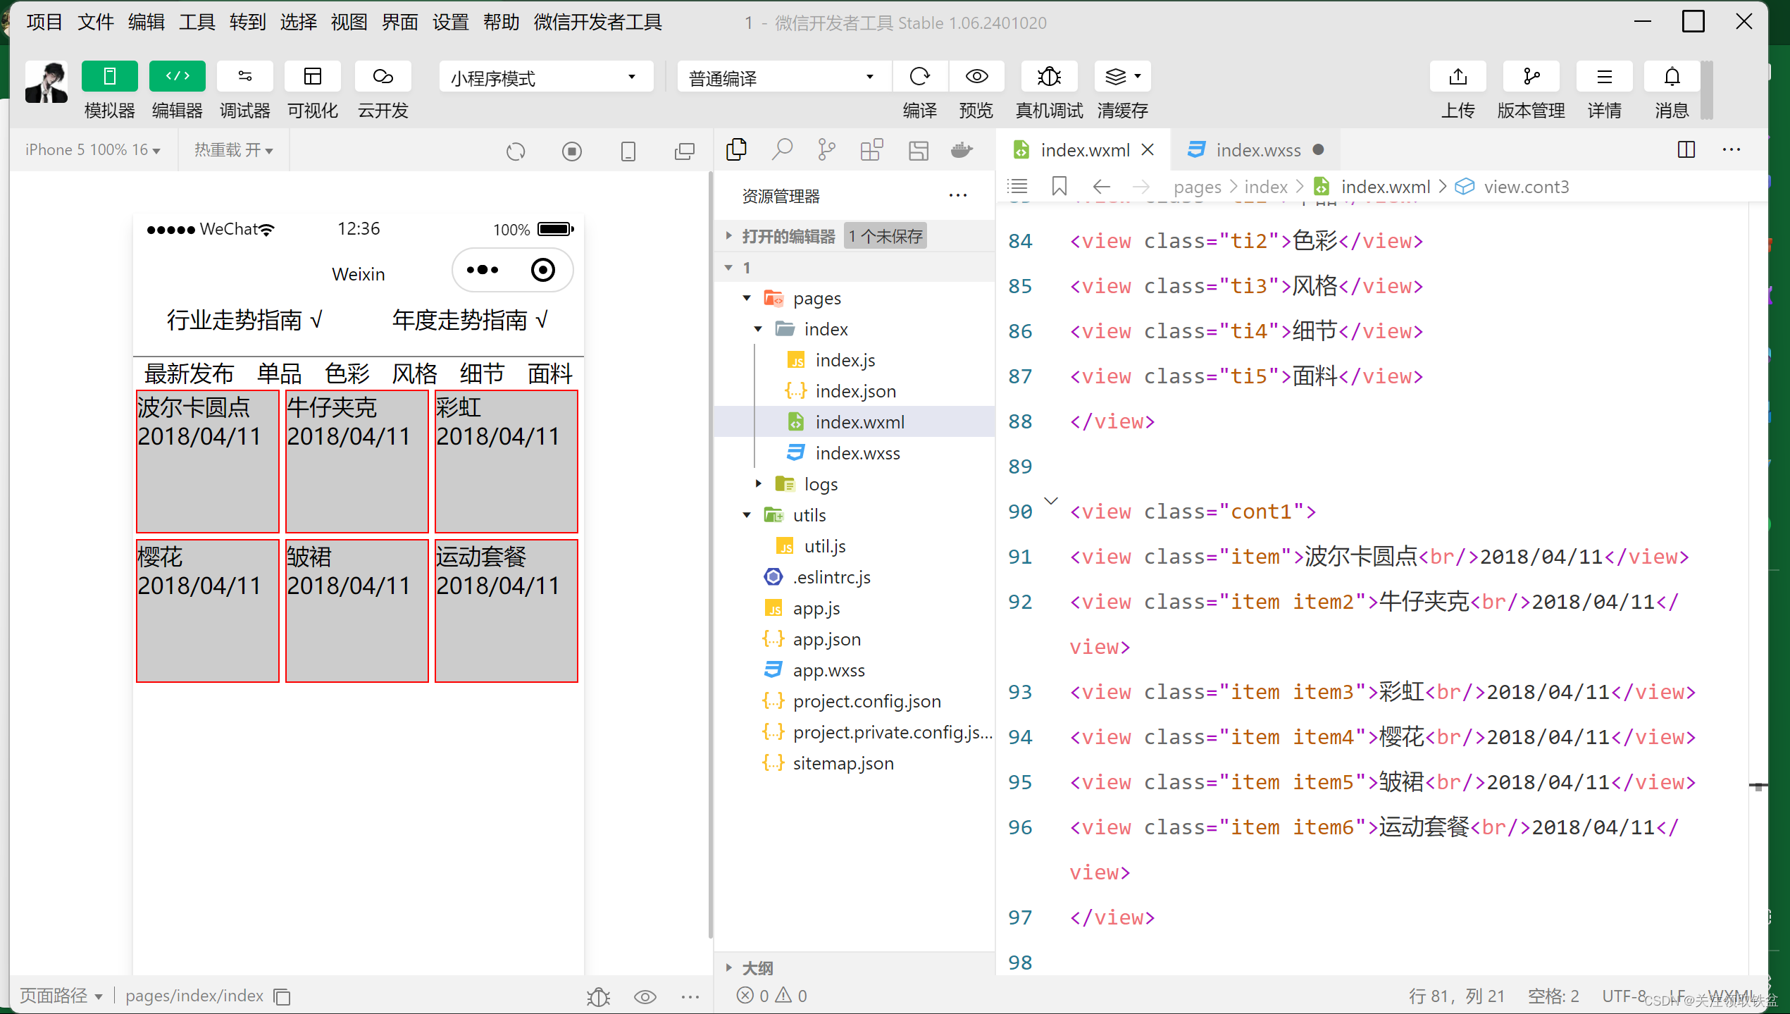
Task: Open the messages (消息) bell
Action: point(1672,76)
